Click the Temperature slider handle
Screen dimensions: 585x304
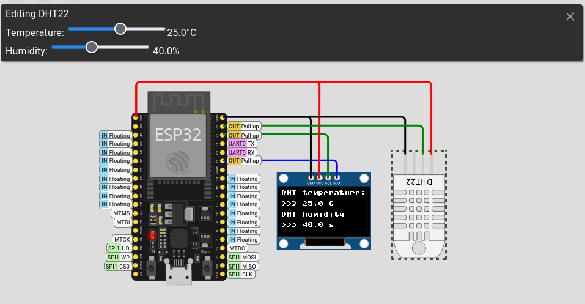tap(120, 29)
